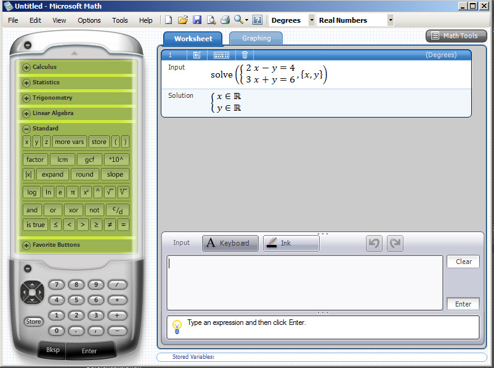
Task: Expand the Statistics button group
Action: [26, 82]
